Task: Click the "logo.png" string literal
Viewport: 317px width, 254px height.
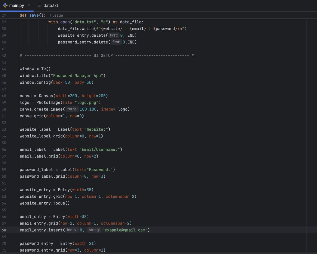Action: (x=86, y=102)
